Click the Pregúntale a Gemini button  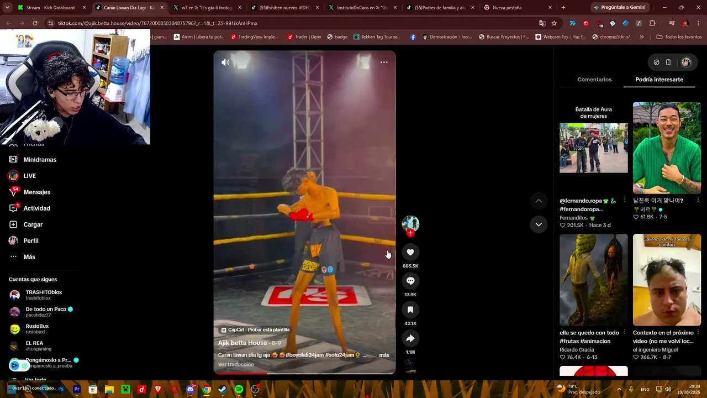619,8
